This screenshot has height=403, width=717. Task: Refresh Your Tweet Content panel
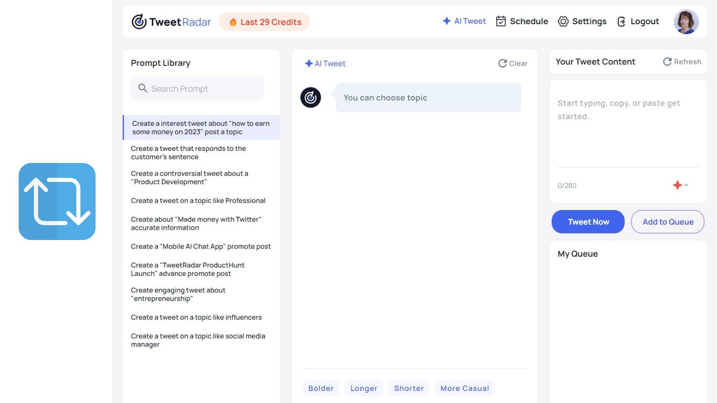(x=682, y=62)
